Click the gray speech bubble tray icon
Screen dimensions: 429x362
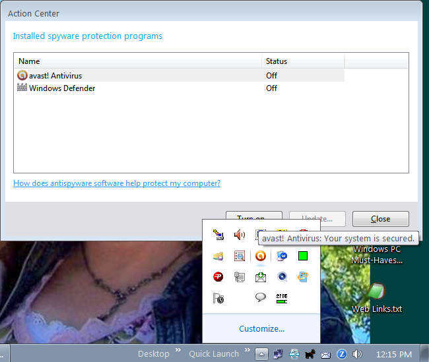click(x=261, y=297)
